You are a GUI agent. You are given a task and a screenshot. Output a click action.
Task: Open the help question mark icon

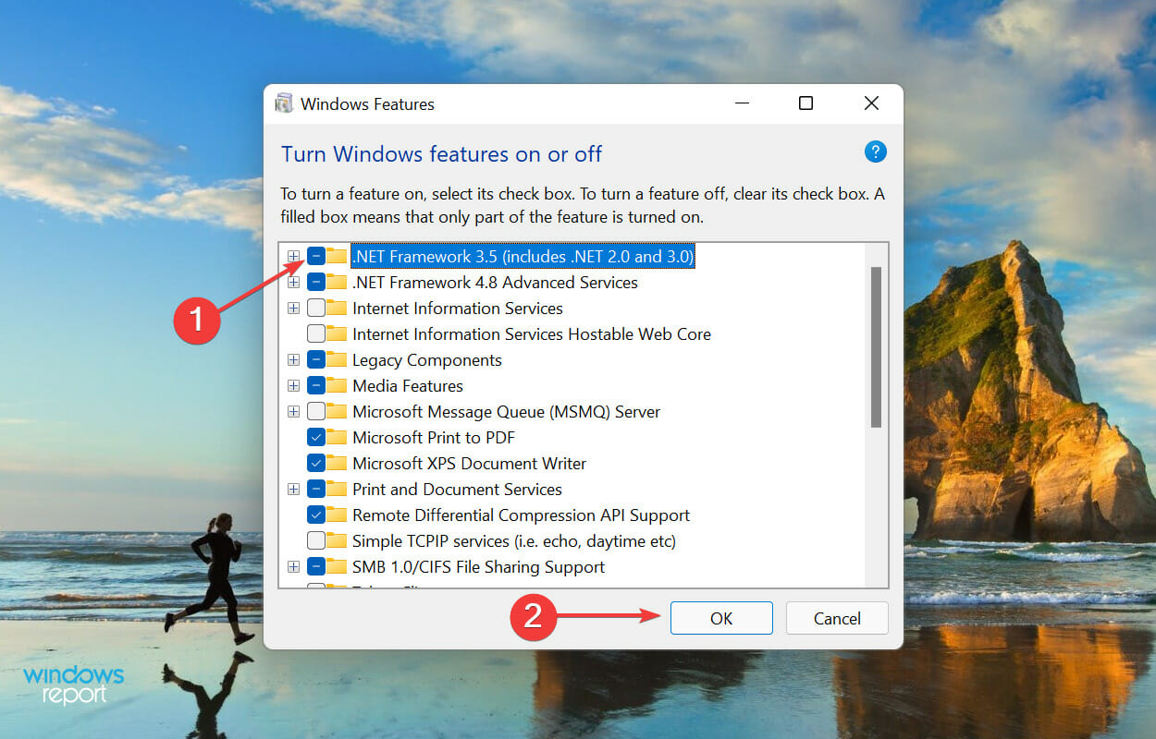point(875,151)
